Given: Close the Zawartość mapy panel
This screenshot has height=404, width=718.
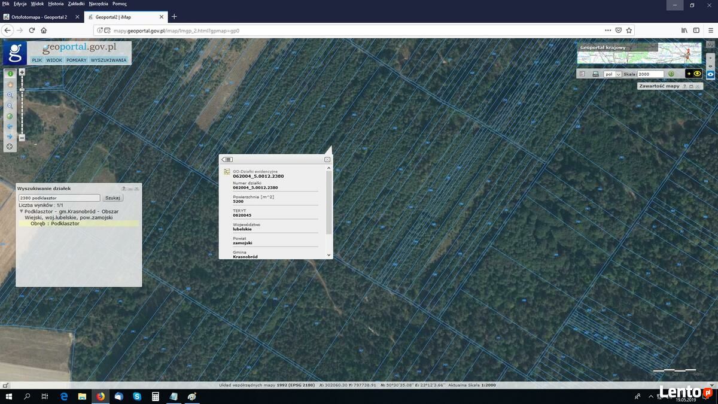Looking at the screenshot, I should tap(698, 86).
